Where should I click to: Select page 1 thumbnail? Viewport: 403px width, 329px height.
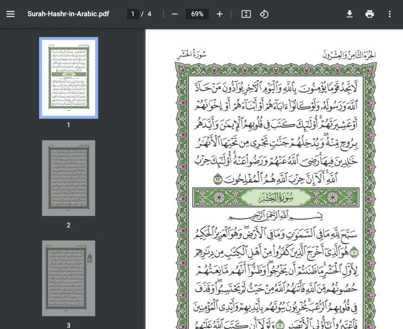[x=68, y=78]
